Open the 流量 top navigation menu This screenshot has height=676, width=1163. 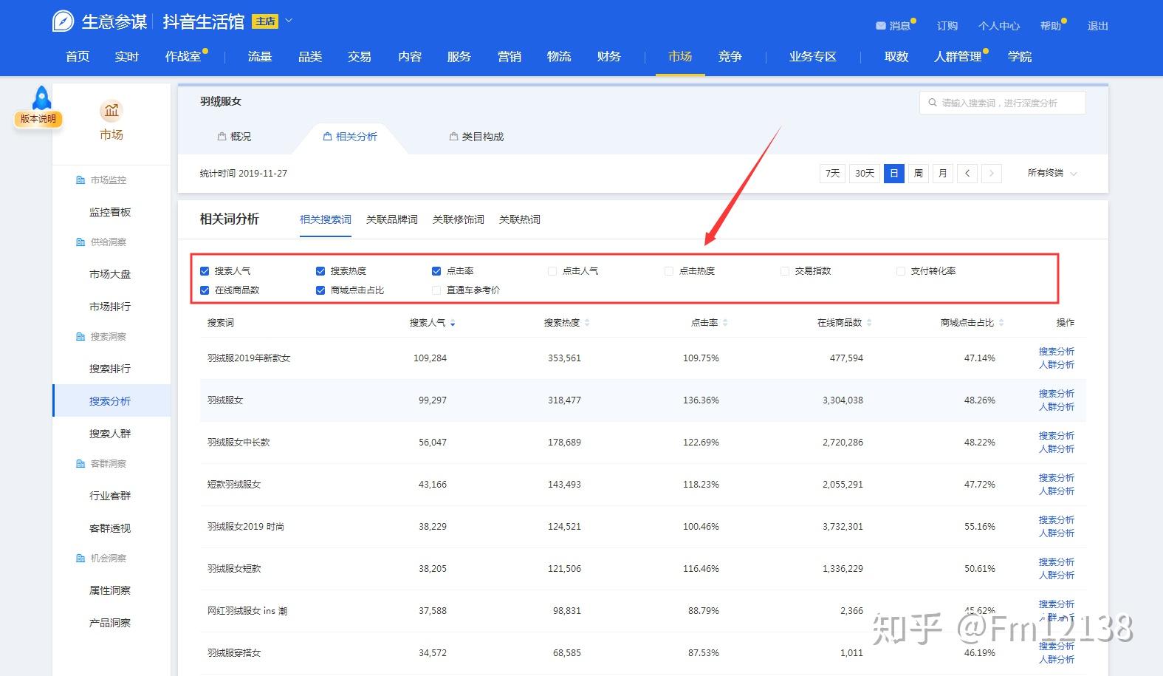(x=260, y=57)
